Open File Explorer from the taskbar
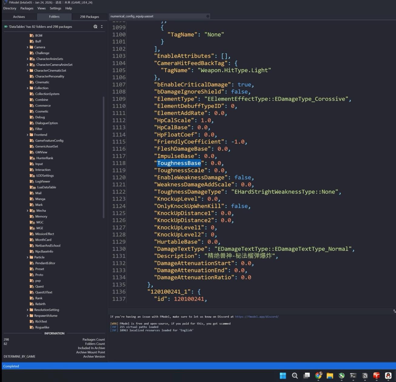 point(330,376)
